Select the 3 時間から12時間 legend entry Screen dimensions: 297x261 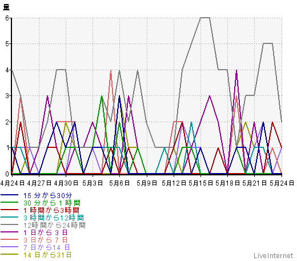click(54, 218)
